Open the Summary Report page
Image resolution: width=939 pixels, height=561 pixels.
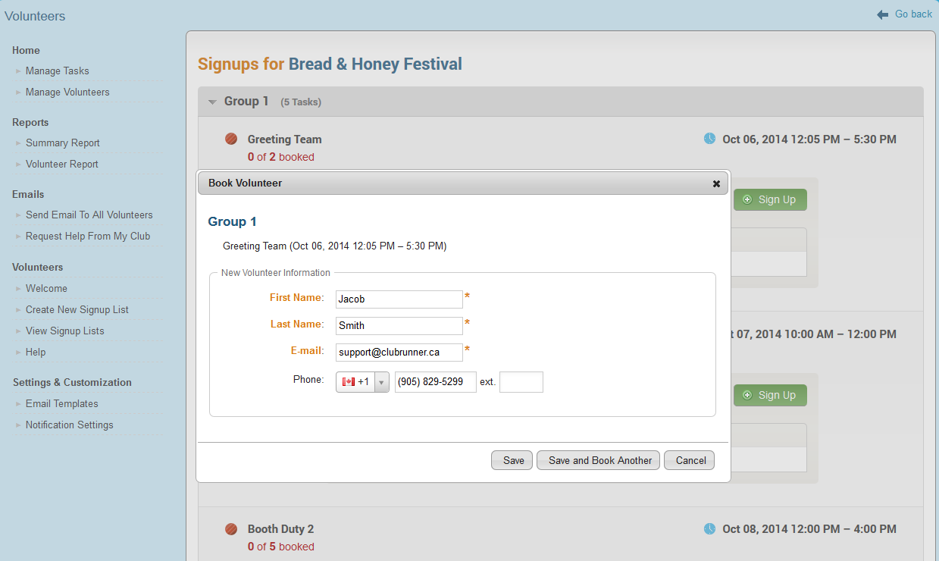63,143
